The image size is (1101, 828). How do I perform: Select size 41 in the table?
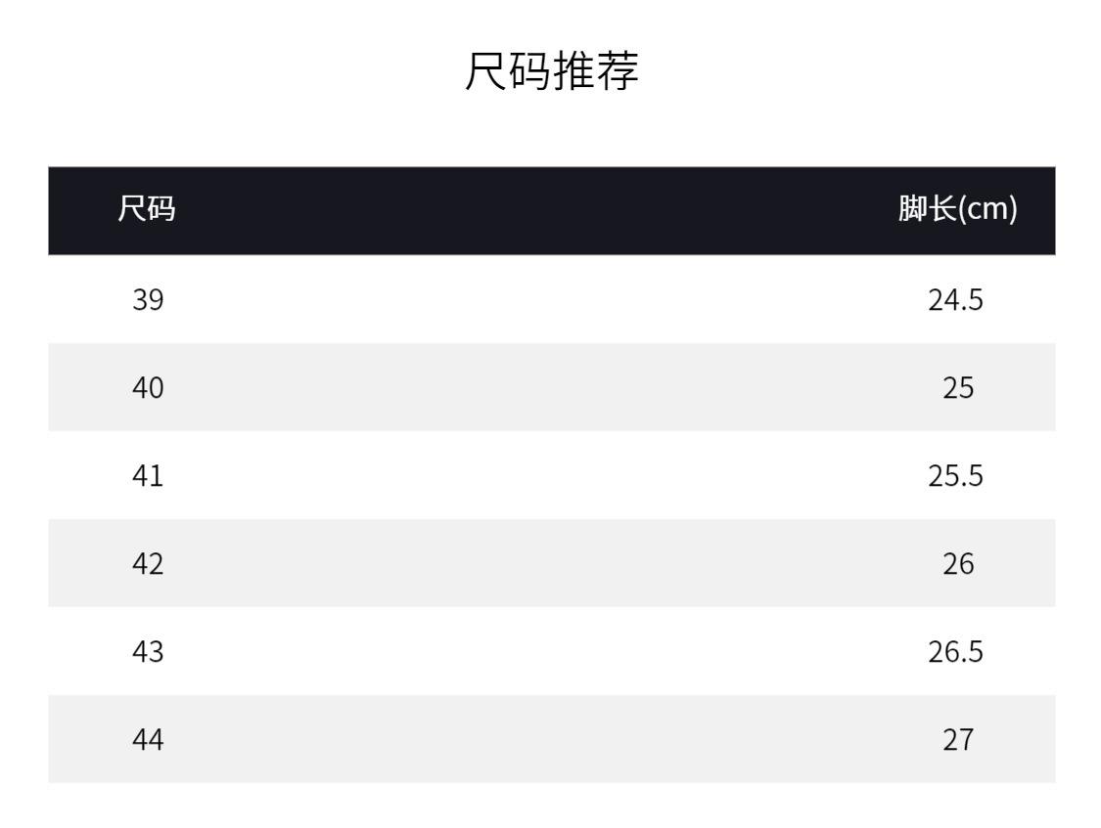[148, 476]
